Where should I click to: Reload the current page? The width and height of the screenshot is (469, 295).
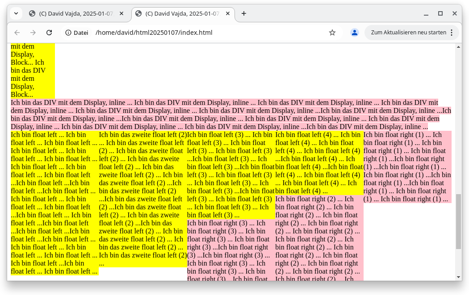tap(49, 32)
